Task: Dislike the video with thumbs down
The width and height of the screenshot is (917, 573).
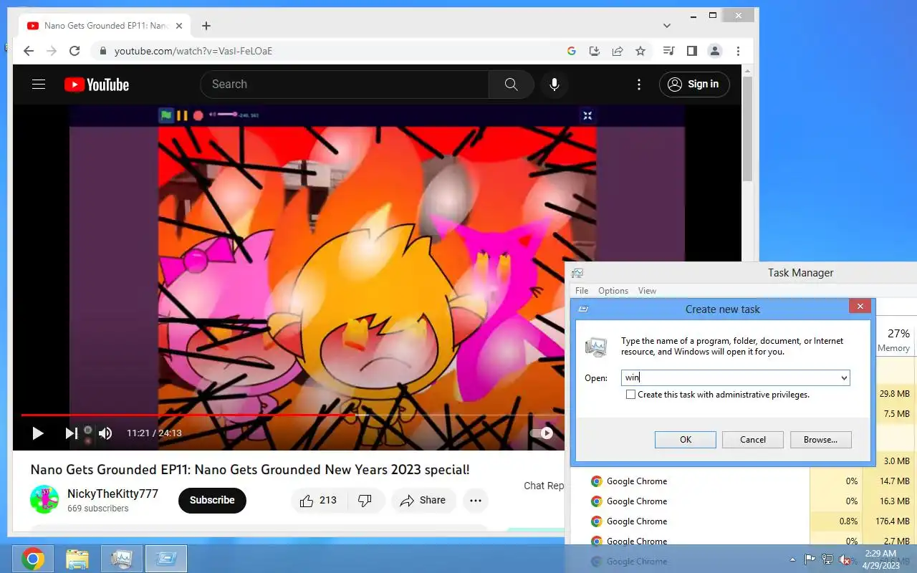Action: [365, 500]
